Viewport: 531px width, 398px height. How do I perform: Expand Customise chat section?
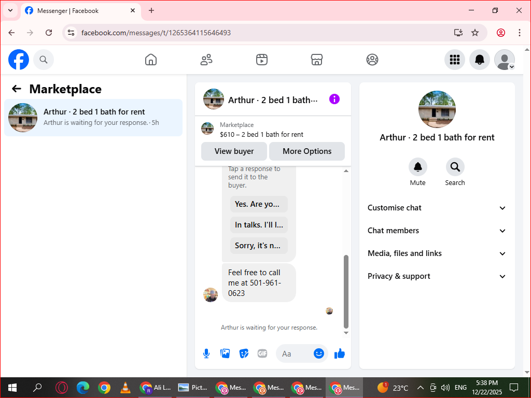(x=437, y=208)
